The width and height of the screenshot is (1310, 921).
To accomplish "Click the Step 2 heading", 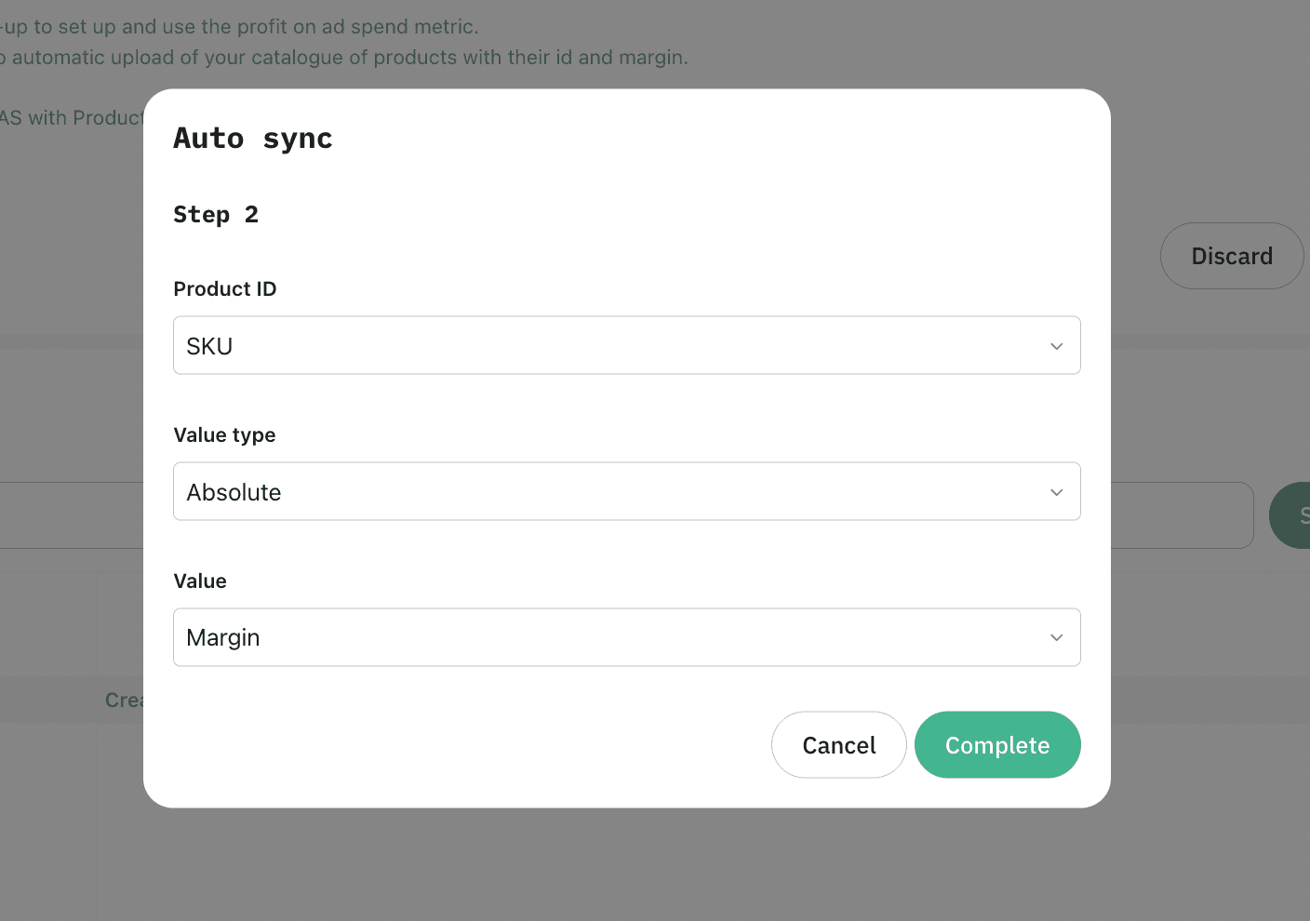I will pyautogui.click(x=216, y=214).
